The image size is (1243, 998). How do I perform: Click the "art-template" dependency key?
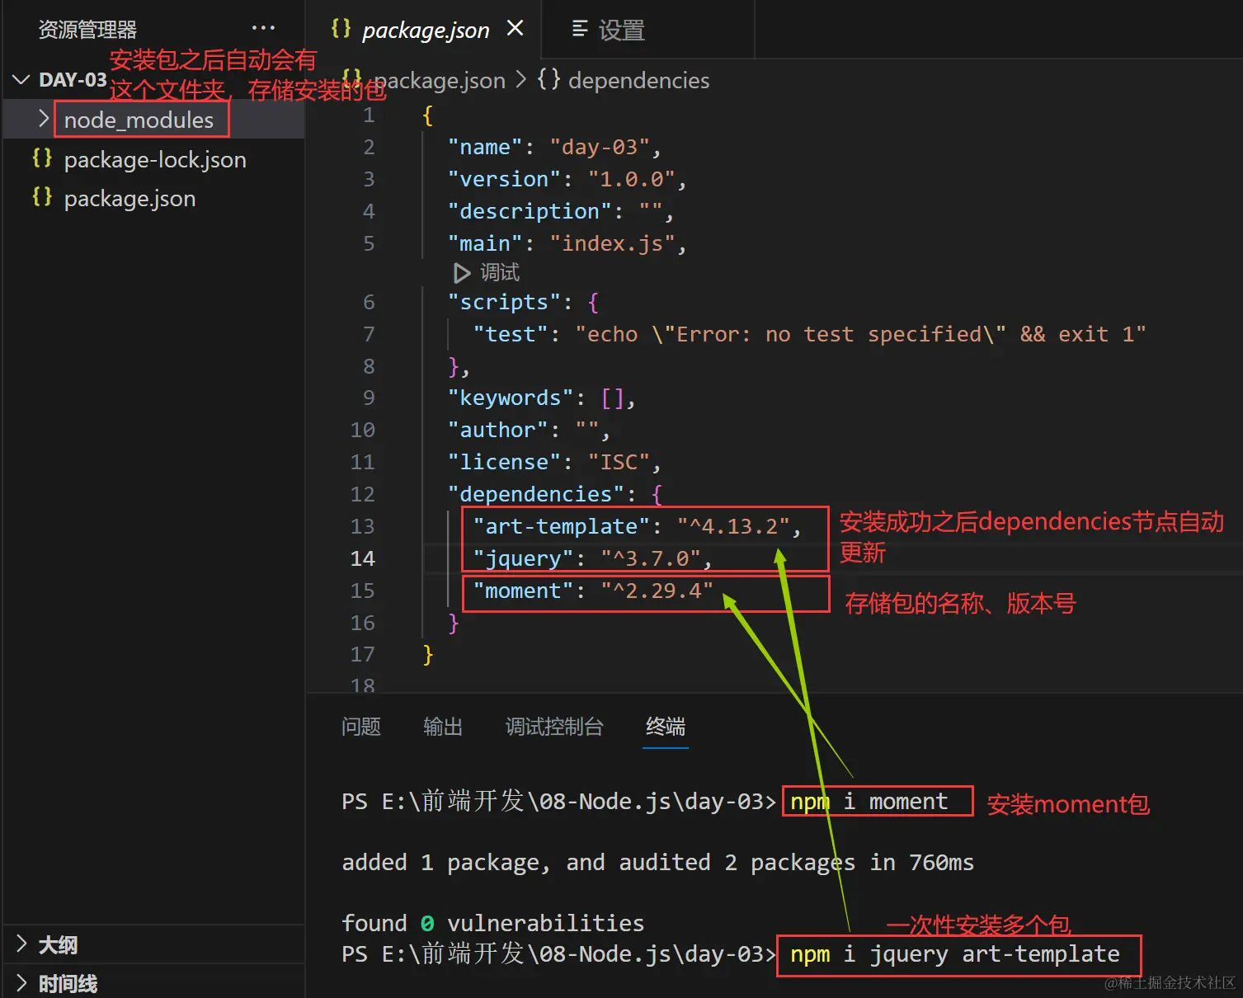(562, 526)
